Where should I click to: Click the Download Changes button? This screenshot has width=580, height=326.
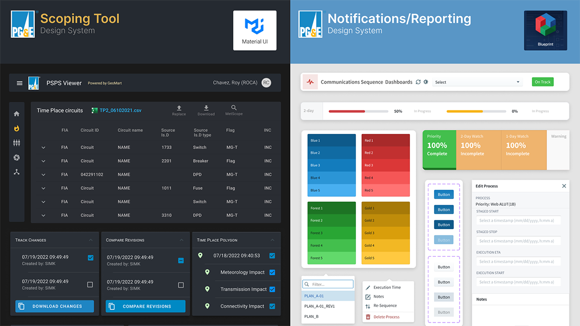click(54, 306)
